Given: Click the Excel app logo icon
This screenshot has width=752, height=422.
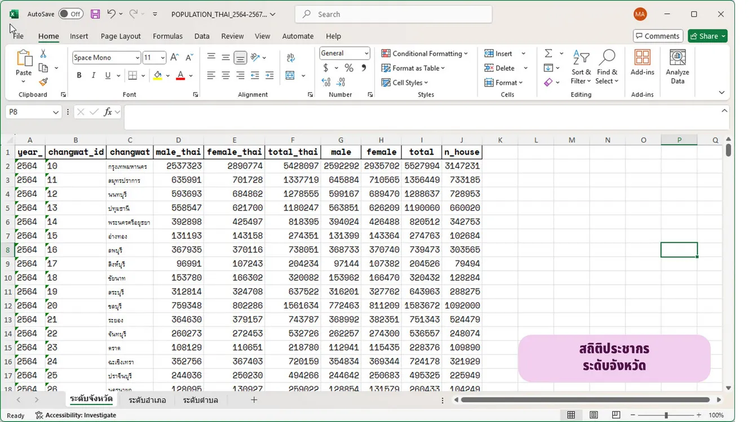Looking at the screenshot, I should coord(14,14).
